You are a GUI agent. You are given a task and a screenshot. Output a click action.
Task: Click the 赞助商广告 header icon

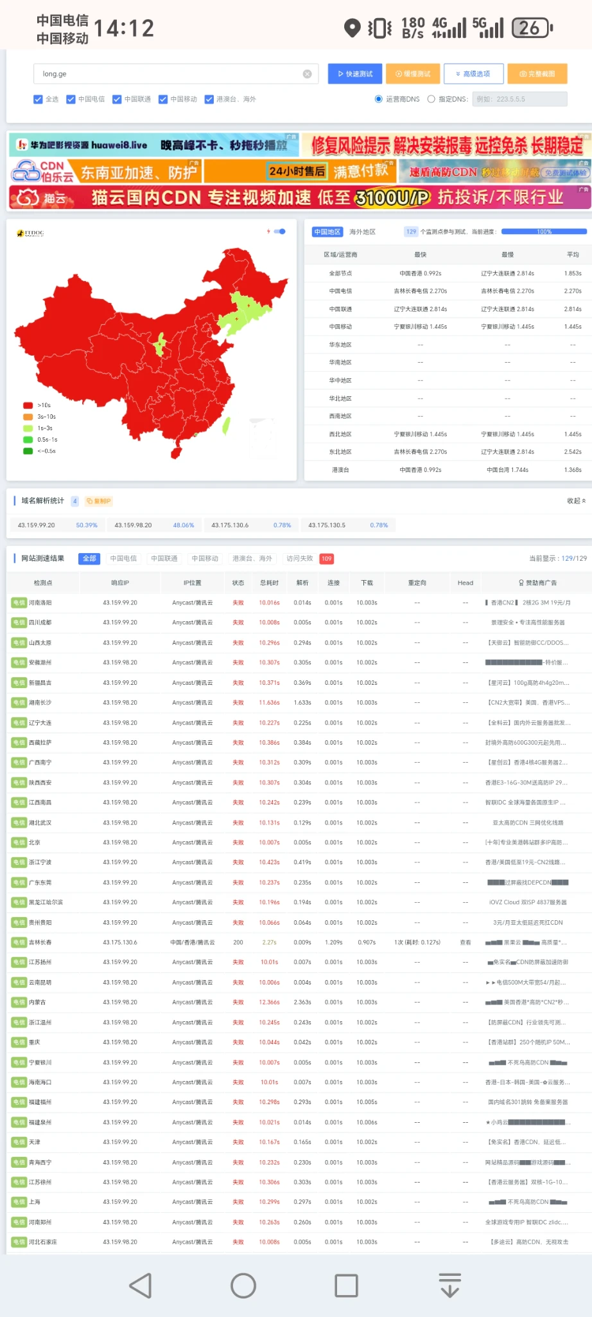click(x=521, y=583)
